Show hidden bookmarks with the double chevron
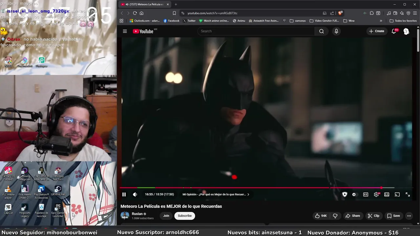420x236 pixels. [x=381, y=21]
